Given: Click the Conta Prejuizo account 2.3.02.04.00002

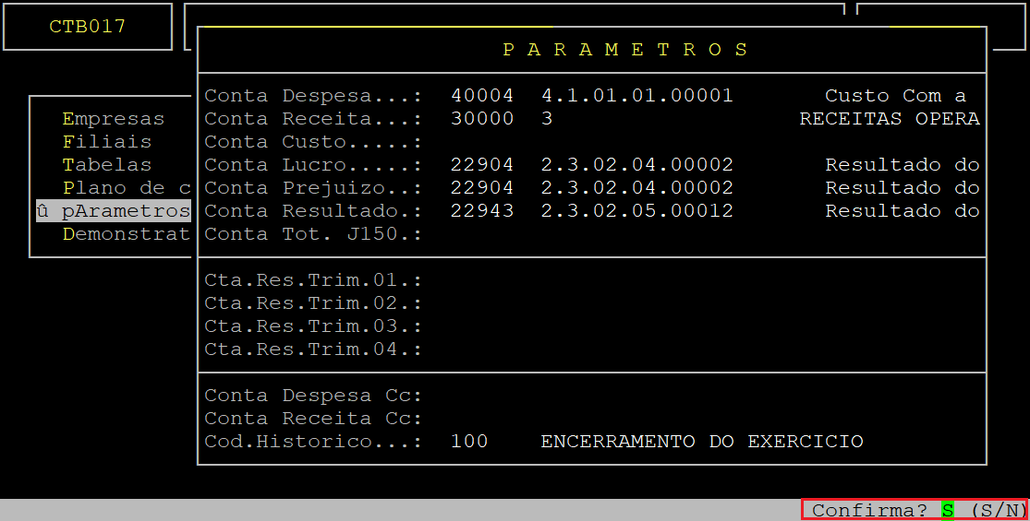Looking at the screenshot, I should [x=636, y=188].
